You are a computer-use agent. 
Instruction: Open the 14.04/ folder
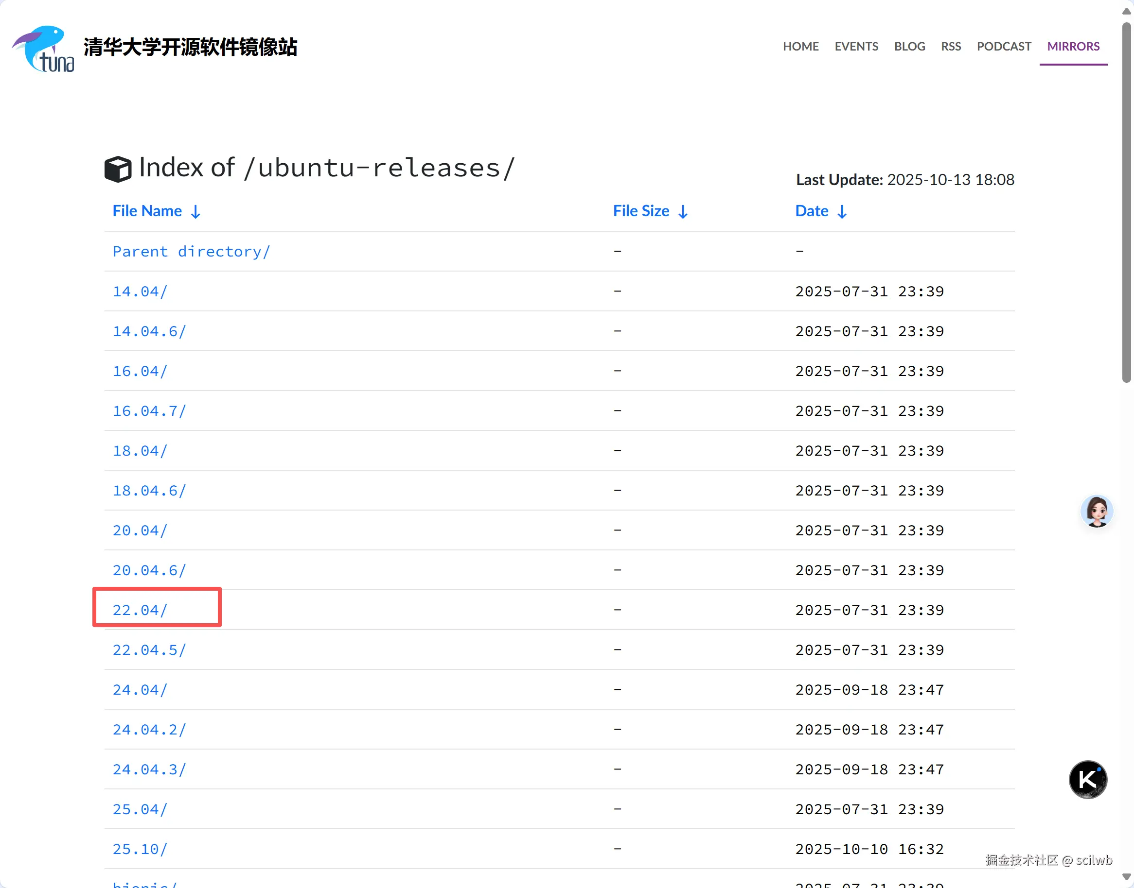point(141,291)
